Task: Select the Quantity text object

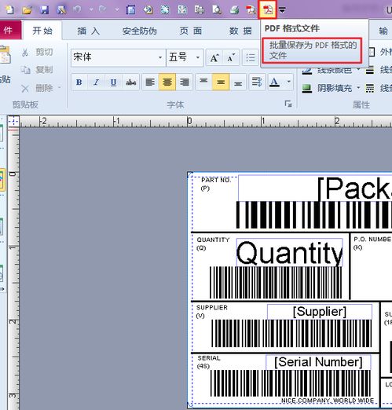Action: [289, 252]
